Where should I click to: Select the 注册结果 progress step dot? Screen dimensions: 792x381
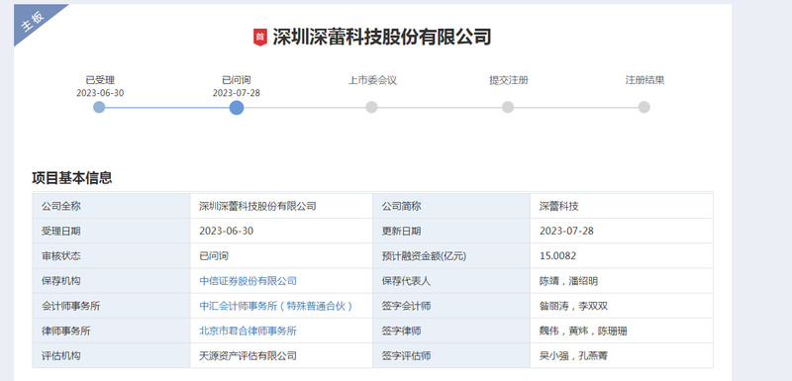[x=644, y=107]
